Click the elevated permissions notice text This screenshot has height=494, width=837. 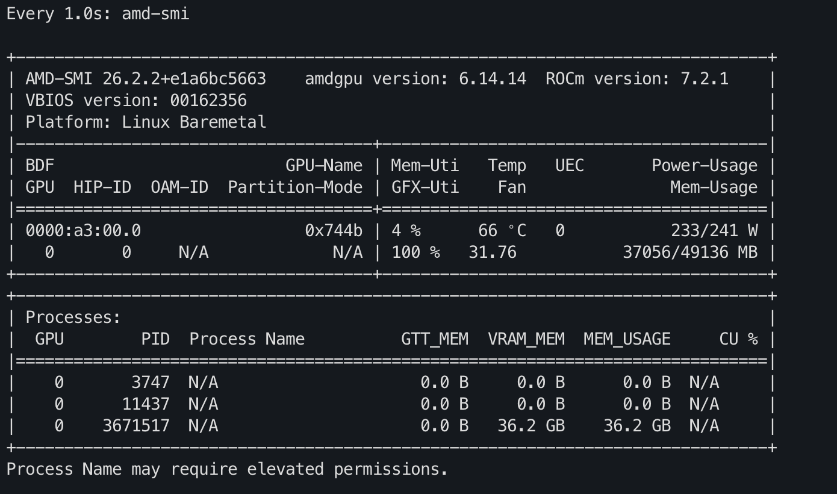(228, 469)
